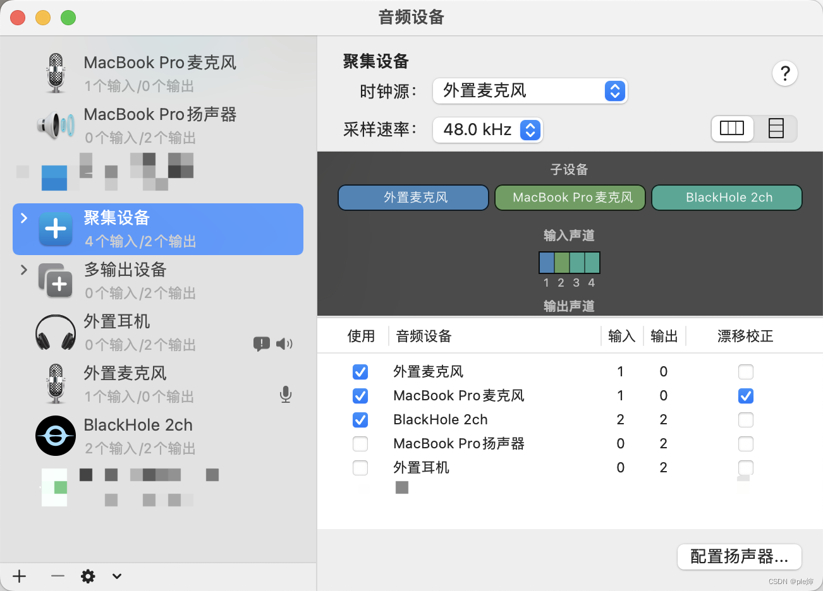Click the speaker output icon beside 外置耳机

coord(284,344)
